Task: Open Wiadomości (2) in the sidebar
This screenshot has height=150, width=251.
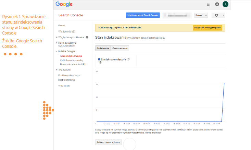Action: pyautogui.click(x=67, y=31)
